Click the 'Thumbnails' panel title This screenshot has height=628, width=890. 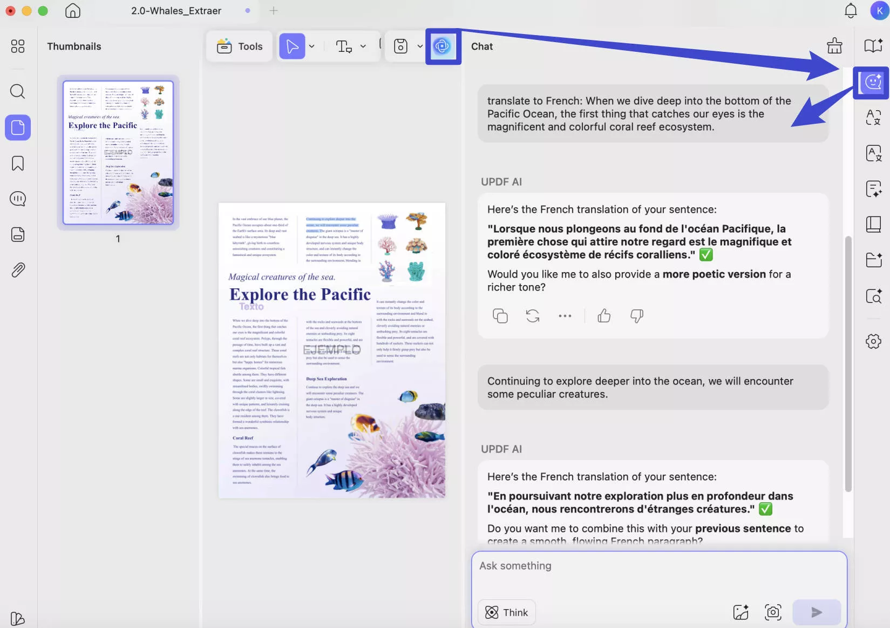click(x=74, y=46)
